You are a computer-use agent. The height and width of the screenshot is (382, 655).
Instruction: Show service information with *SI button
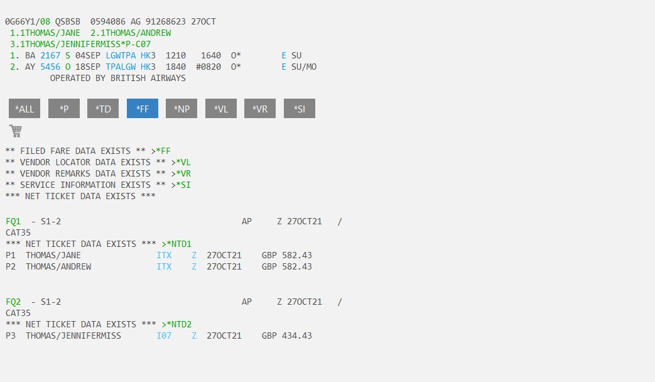pos(300,109)
